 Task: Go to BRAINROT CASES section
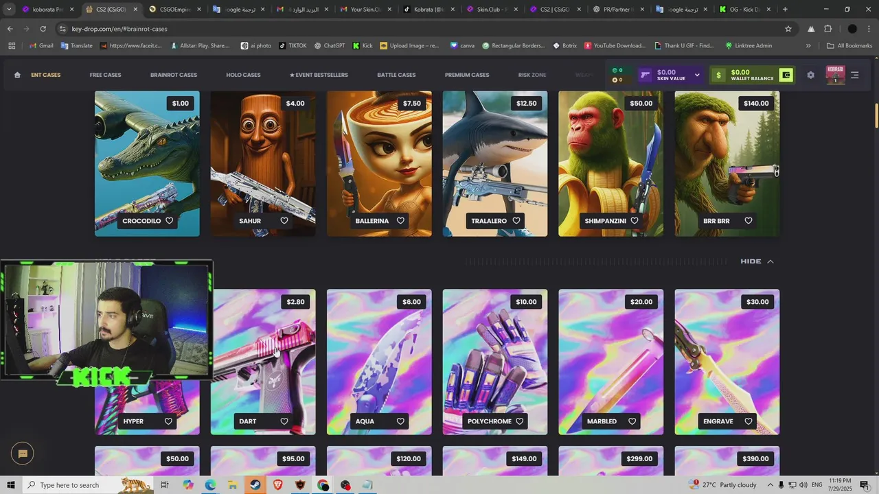pyautogui.click(x=174, y=75)
